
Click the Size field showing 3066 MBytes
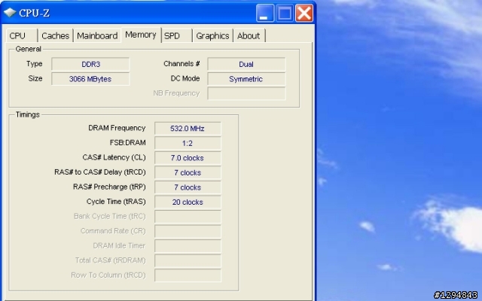tap(90, 79)
